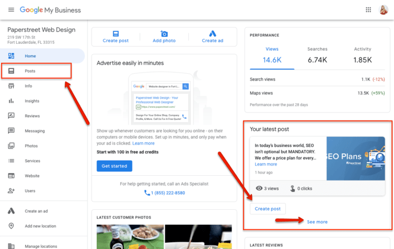Open the account profile avatar
This screenshot has height=249, width=394.
tap(384, 10)
